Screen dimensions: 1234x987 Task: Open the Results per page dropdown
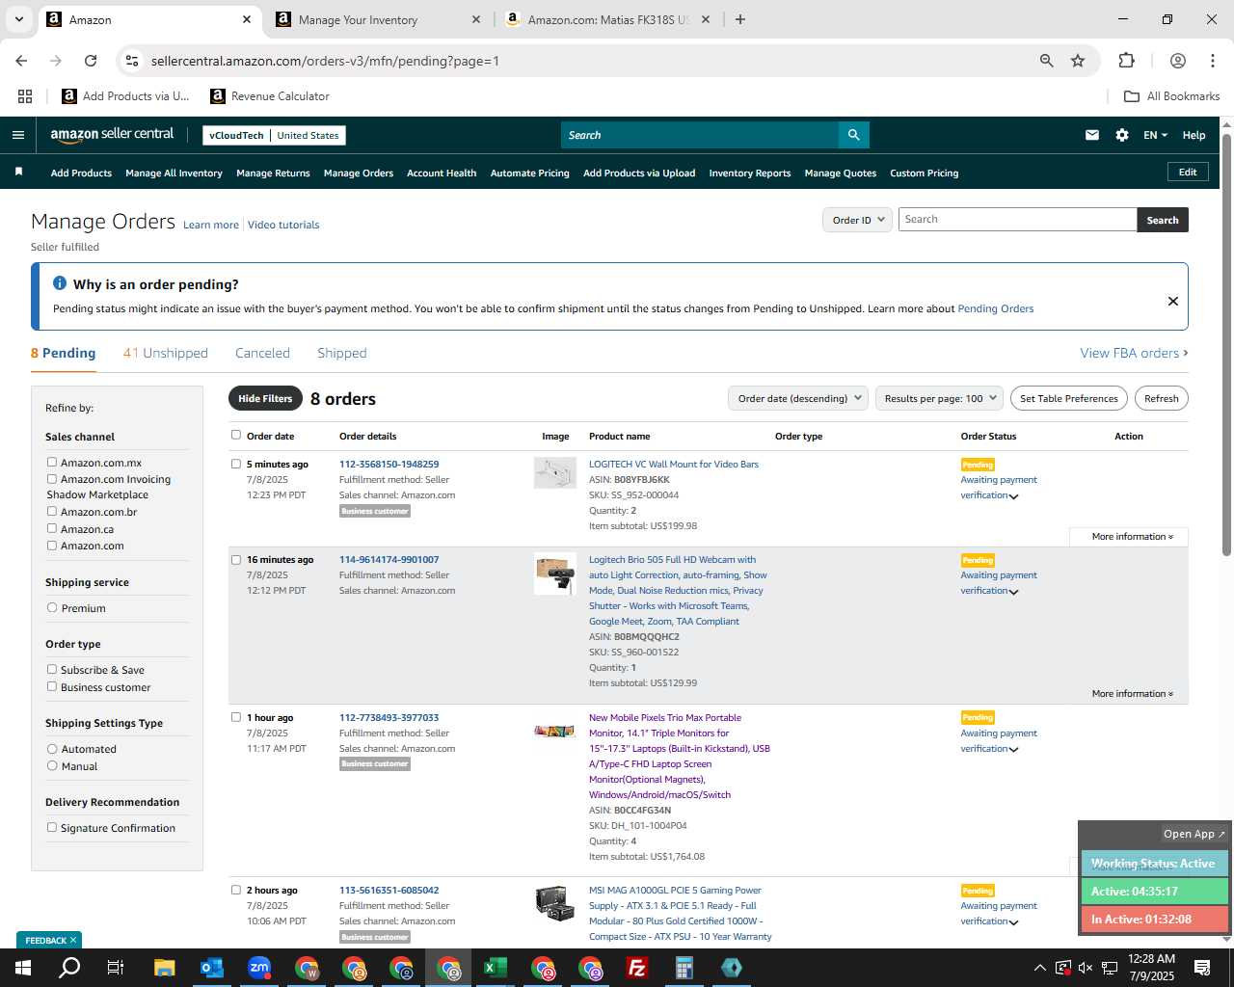coord(939,398)
